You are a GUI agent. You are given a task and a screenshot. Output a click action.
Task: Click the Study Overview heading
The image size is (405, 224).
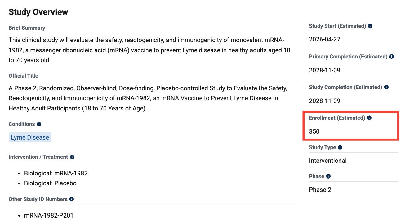click(x=38, y=12)
